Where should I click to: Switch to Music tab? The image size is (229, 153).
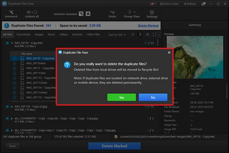pos(52,34)
